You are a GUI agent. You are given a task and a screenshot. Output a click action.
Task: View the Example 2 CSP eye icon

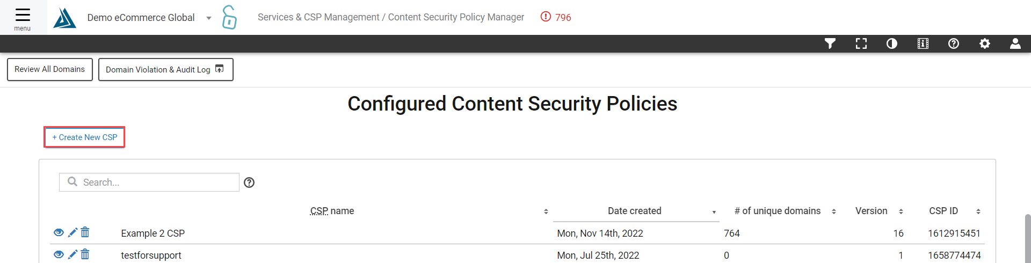click(x=59, y=232)
